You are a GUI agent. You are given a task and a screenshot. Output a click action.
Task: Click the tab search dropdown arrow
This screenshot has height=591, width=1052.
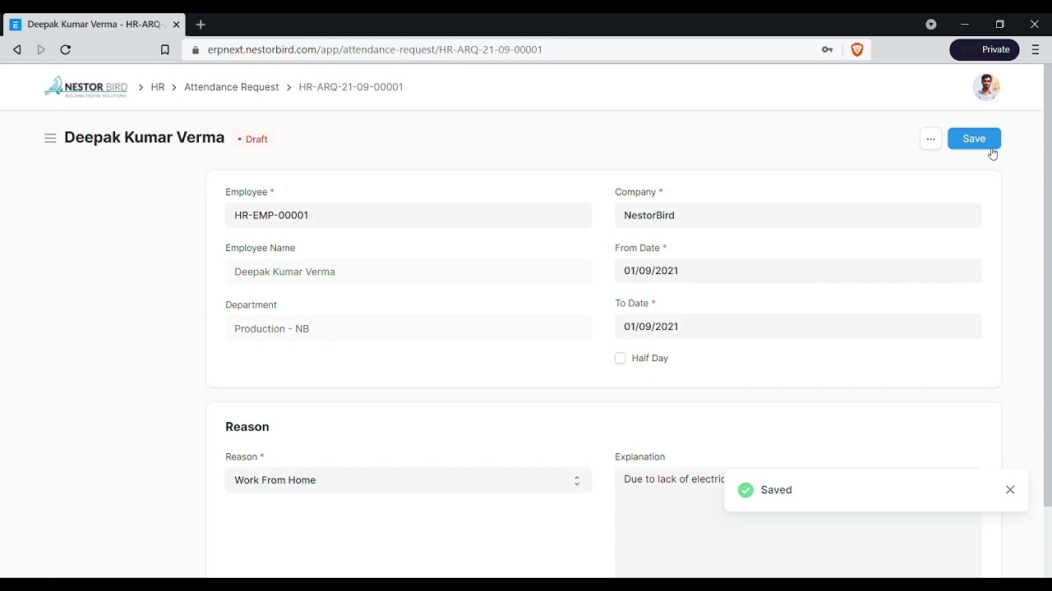(931, 25)
